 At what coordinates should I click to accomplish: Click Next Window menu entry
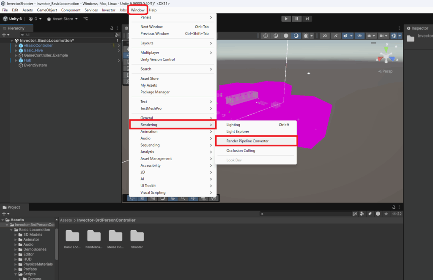[x=173, y=27]
